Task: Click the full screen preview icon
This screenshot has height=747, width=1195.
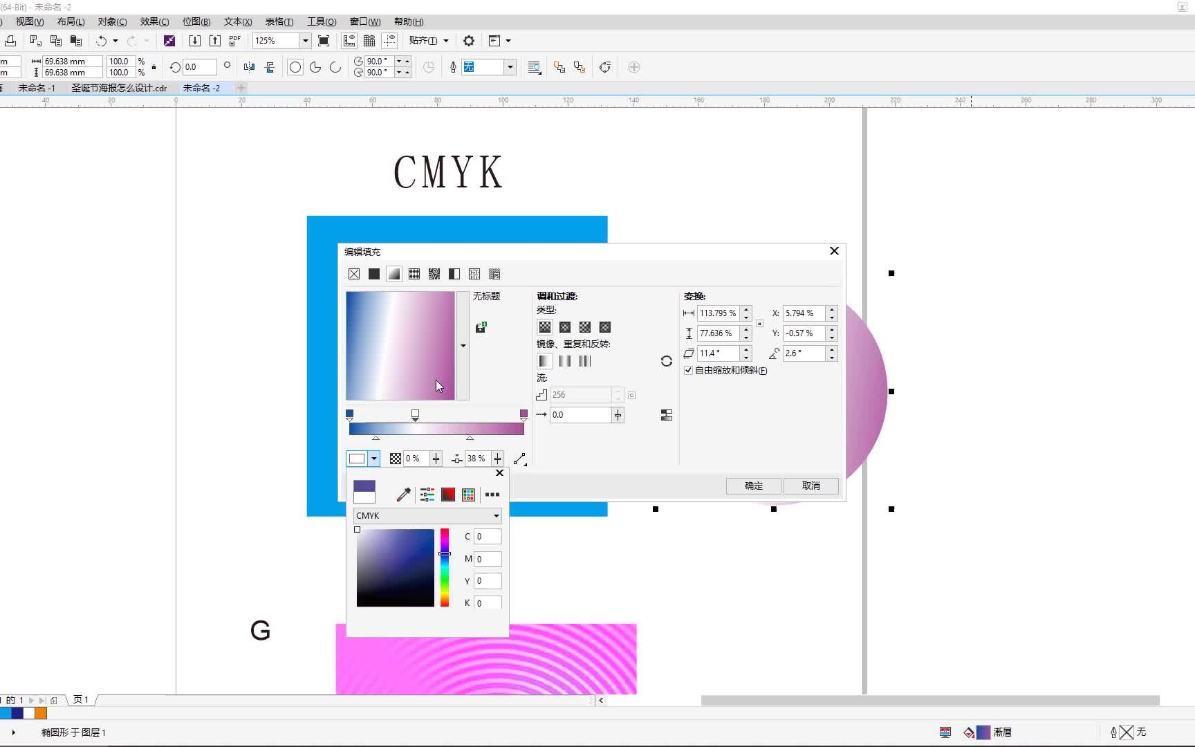Action: [x=324, y=41]
